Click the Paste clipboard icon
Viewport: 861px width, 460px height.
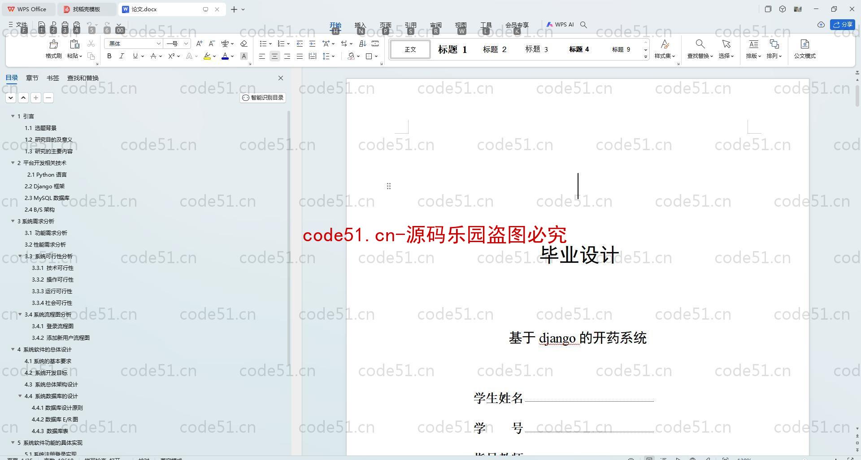(x=74, y=44)
